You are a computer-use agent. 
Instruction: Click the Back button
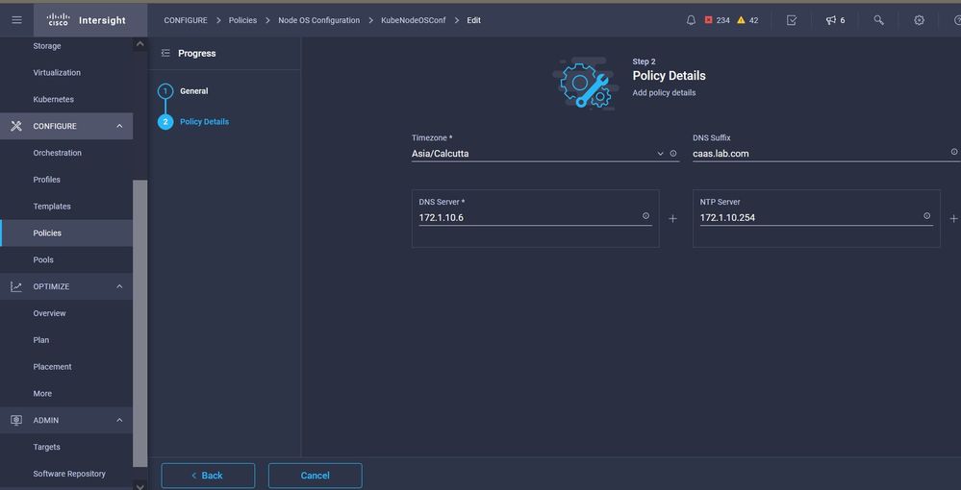pyautogui.click(x=208, y=476)
